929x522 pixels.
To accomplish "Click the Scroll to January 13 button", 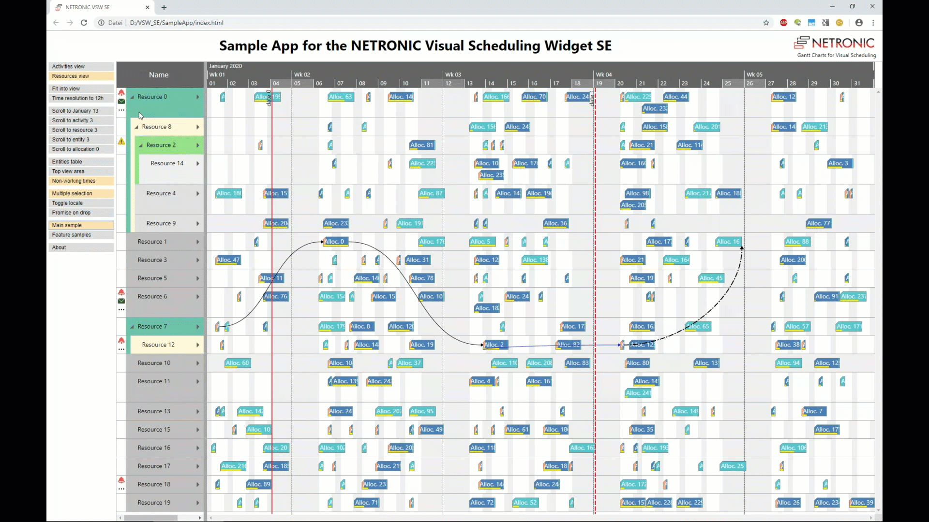I will [x=81, y=110].
